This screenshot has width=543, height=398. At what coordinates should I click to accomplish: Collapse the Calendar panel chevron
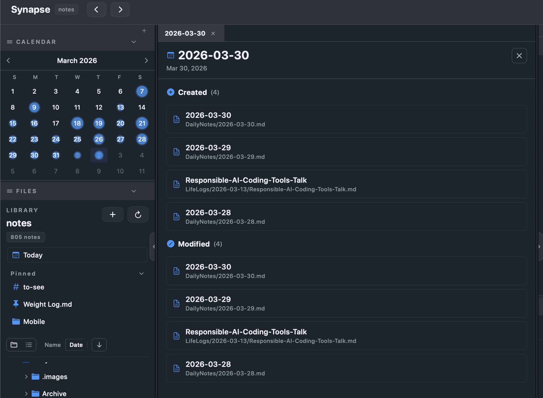coord(134,42)
